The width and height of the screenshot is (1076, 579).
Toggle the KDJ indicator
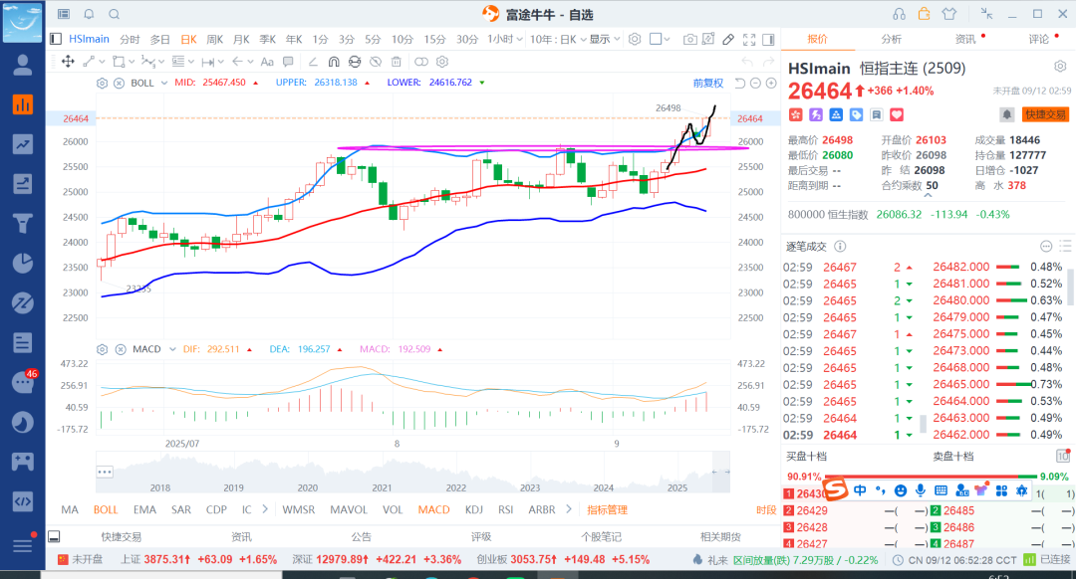coord(474,509)
